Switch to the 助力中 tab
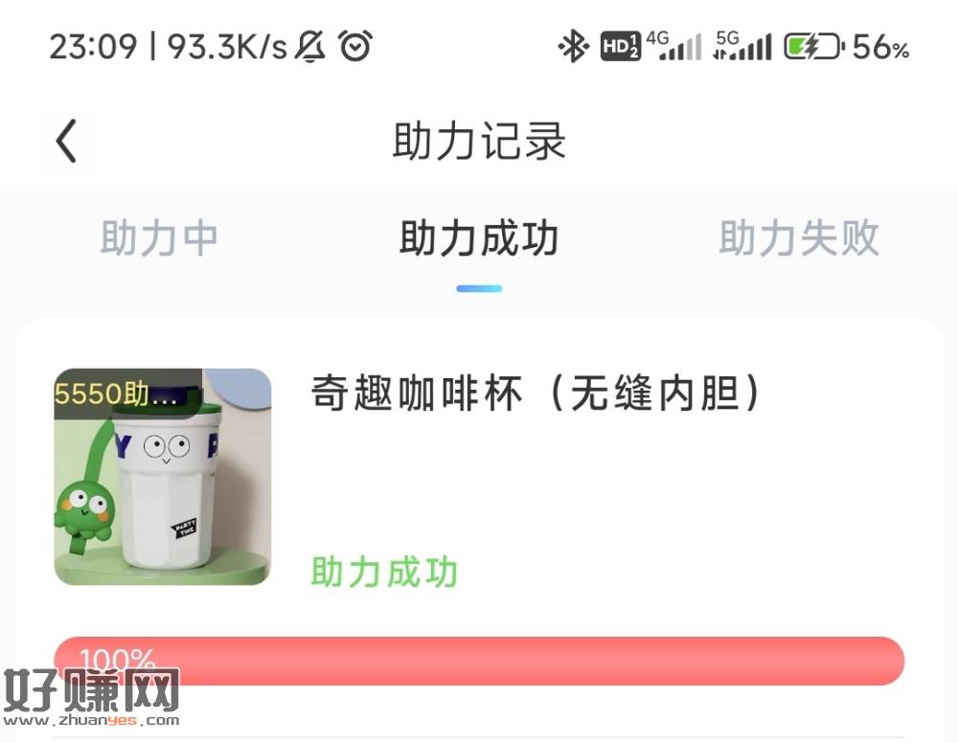 click(159, 238)
